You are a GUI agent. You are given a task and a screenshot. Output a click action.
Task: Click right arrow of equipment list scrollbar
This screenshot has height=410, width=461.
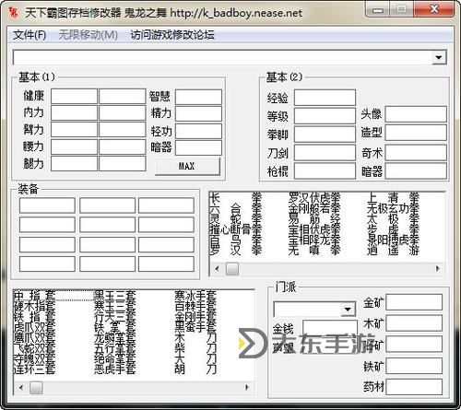[x=247, y=388]
